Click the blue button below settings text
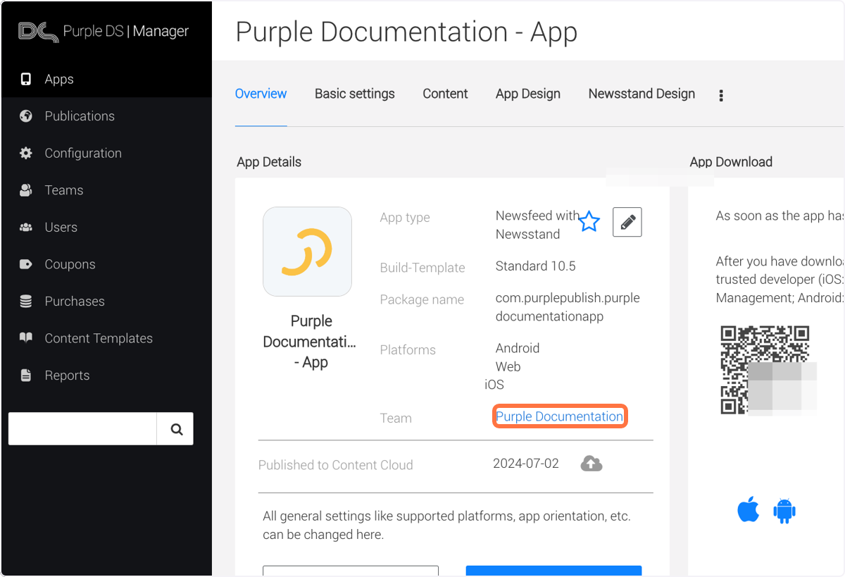This screenshot has width=845, height=577. coord(553,571)
